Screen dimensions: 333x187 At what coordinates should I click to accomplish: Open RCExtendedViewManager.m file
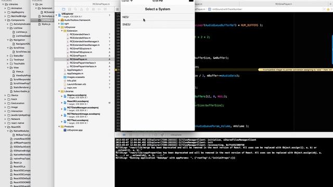(x=84, y=45)
